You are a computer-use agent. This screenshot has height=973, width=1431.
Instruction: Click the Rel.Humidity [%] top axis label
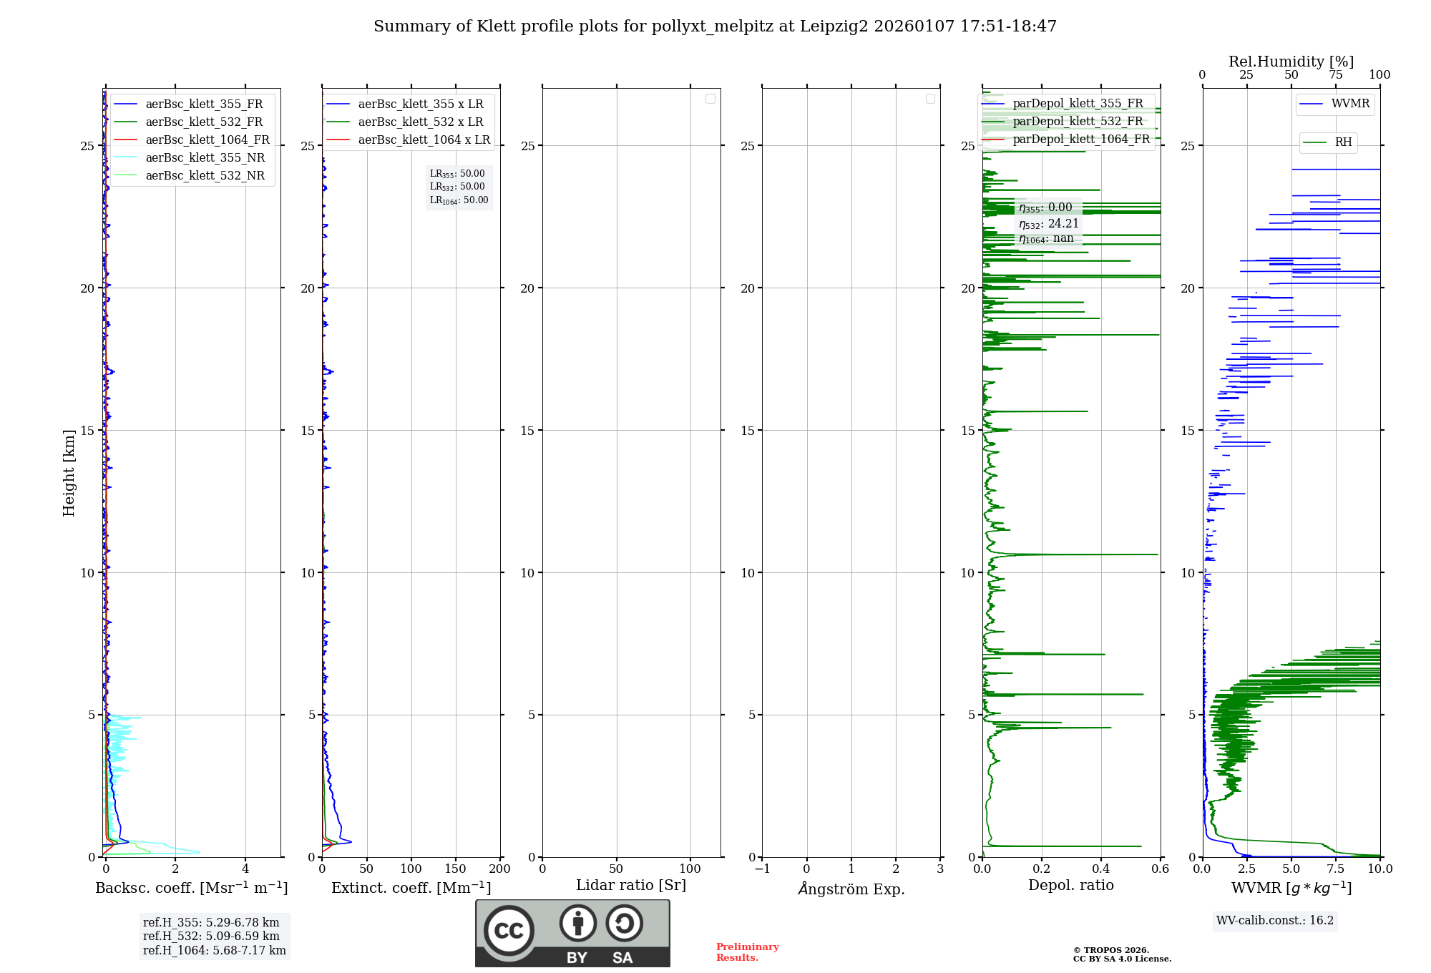tap(1291, 62)
